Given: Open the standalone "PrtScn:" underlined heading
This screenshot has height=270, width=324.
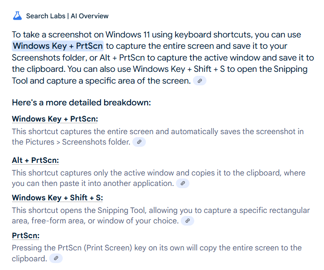Looking at the screenshot, I should tap(26, 236).
